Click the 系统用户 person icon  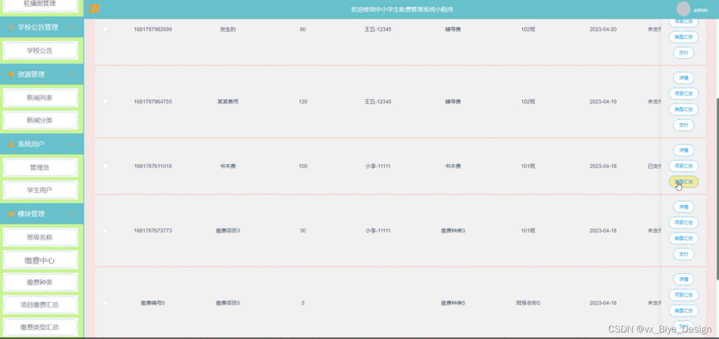11,144
